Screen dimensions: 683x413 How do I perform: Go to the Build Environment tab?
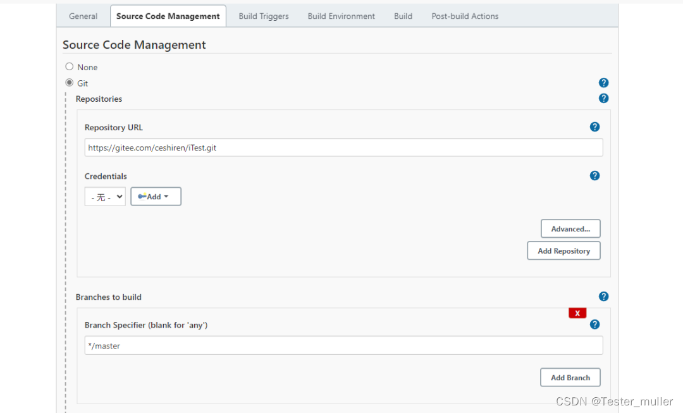click(x=341, y=16)
